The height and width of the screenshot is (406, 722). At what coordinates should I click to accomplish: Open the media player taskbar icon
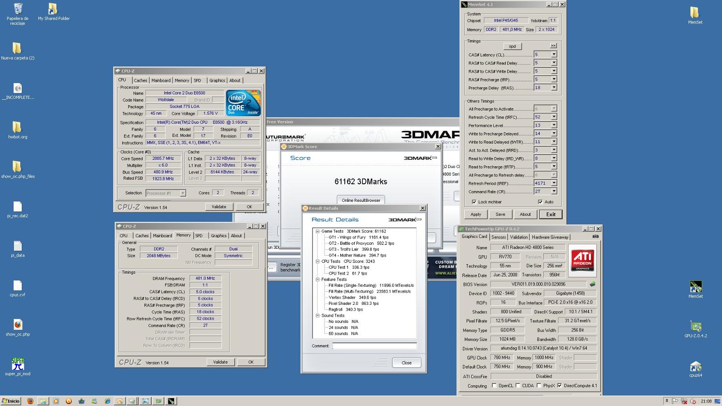56,401
